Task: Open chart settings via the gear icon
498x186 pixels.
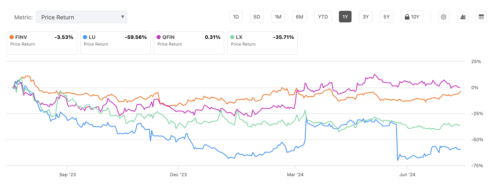Action: tap(444, 16)
